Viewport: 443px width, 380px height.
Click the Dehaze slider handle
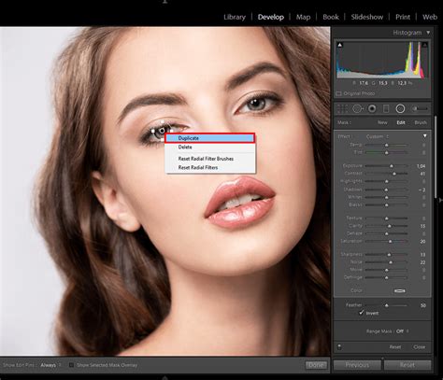click(x=387, y=233)
